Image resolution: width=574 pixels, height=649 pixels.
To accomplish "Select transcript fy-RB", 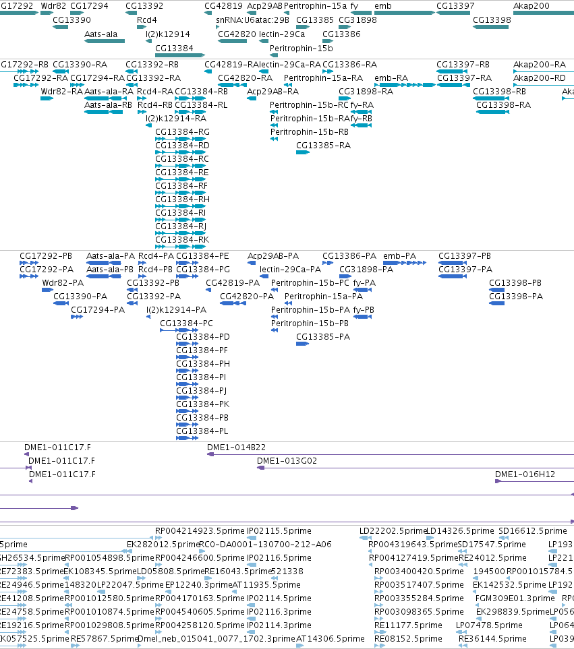I will coord(361,119).
